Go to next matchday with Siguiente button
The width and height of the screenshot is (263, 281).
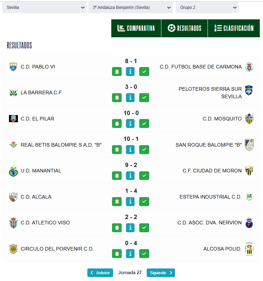[161, 273]
